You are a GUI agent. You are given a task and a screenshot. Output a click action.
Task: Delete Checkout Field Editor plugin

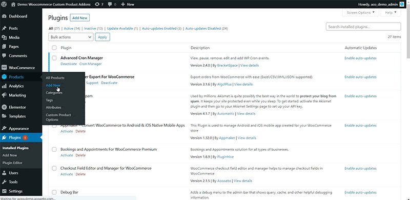[x=80, y=174]
